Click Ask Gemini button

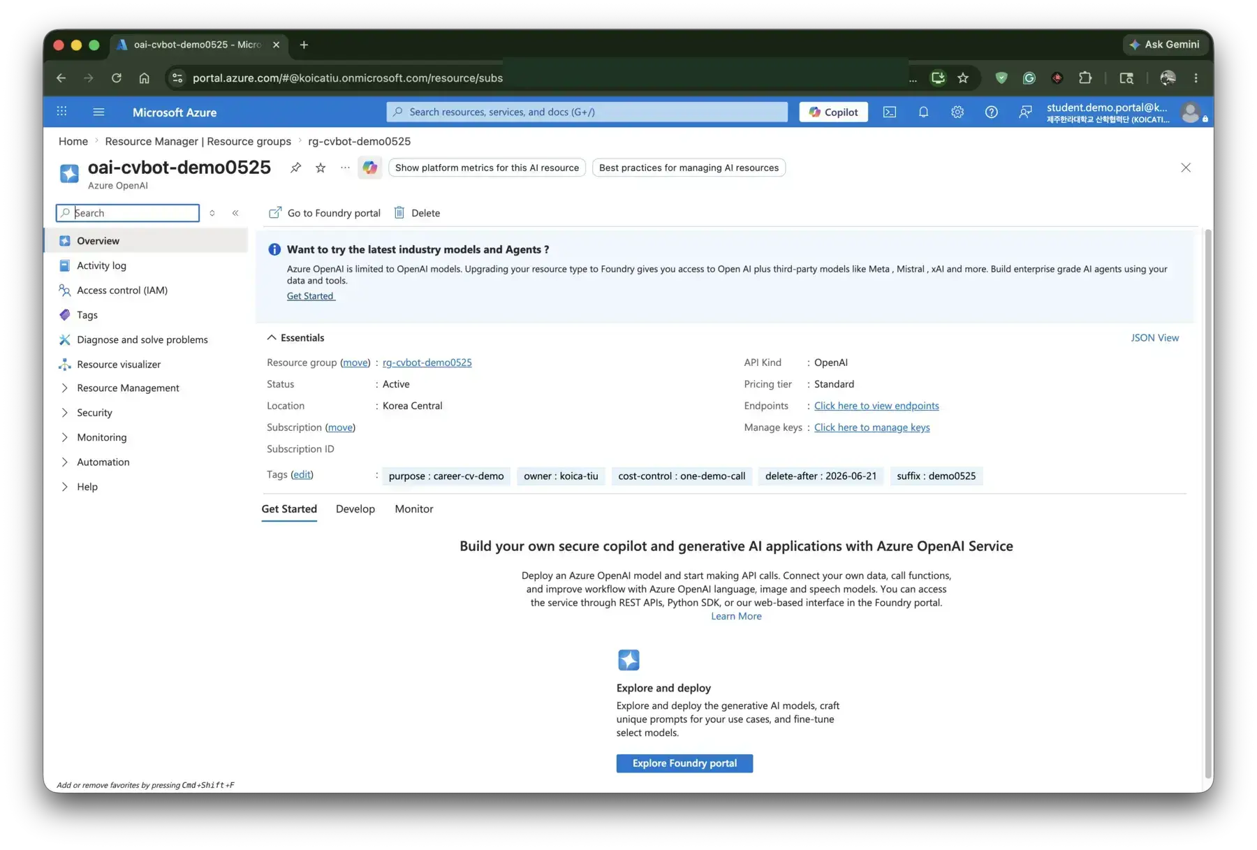(1165, 45)
